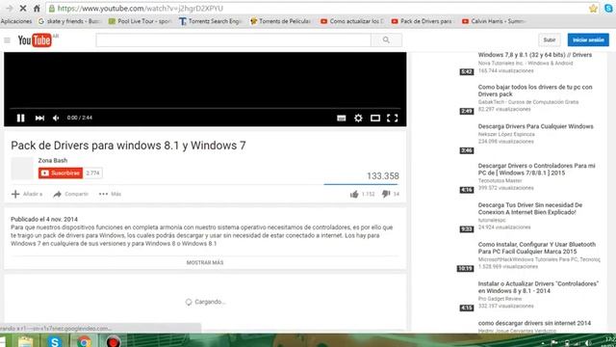
Task: Open the Torrents de Peliculas bookmark
Action: pos(281,21)
